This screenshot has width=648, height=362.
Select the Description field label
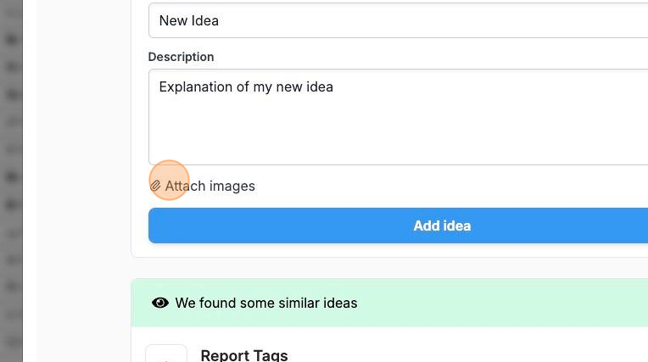pyautogui.click(x=181, y=57)
